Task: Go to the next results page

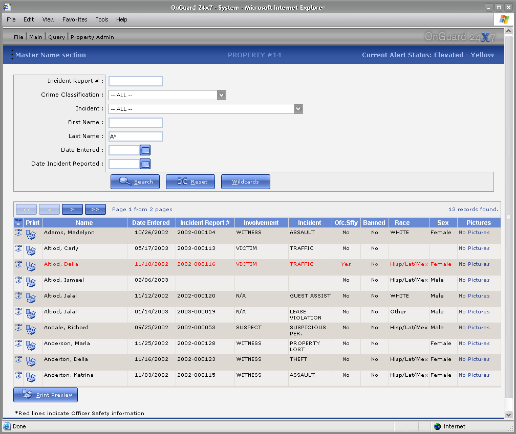Action: pyautogui.click(x=72, y=209)
